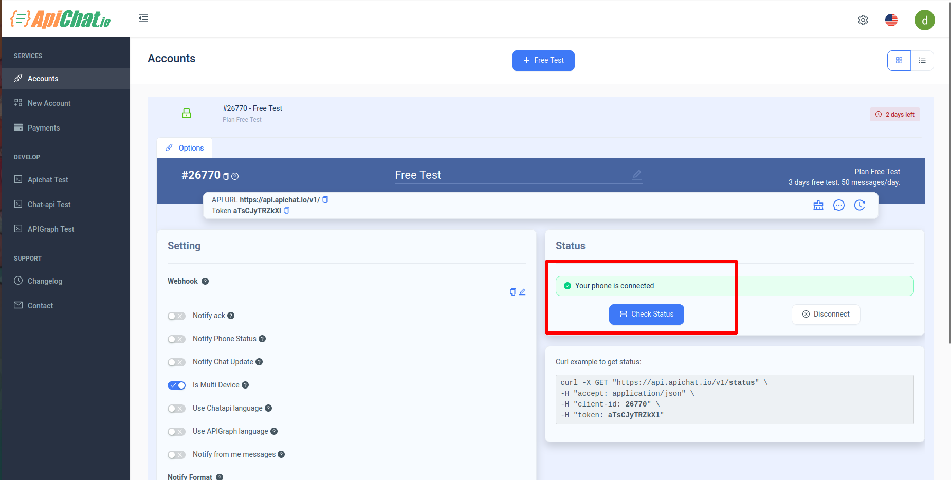Open the clock history icon in the API bar
This screenshot has height=480, width=951.
tap(859, 206)
